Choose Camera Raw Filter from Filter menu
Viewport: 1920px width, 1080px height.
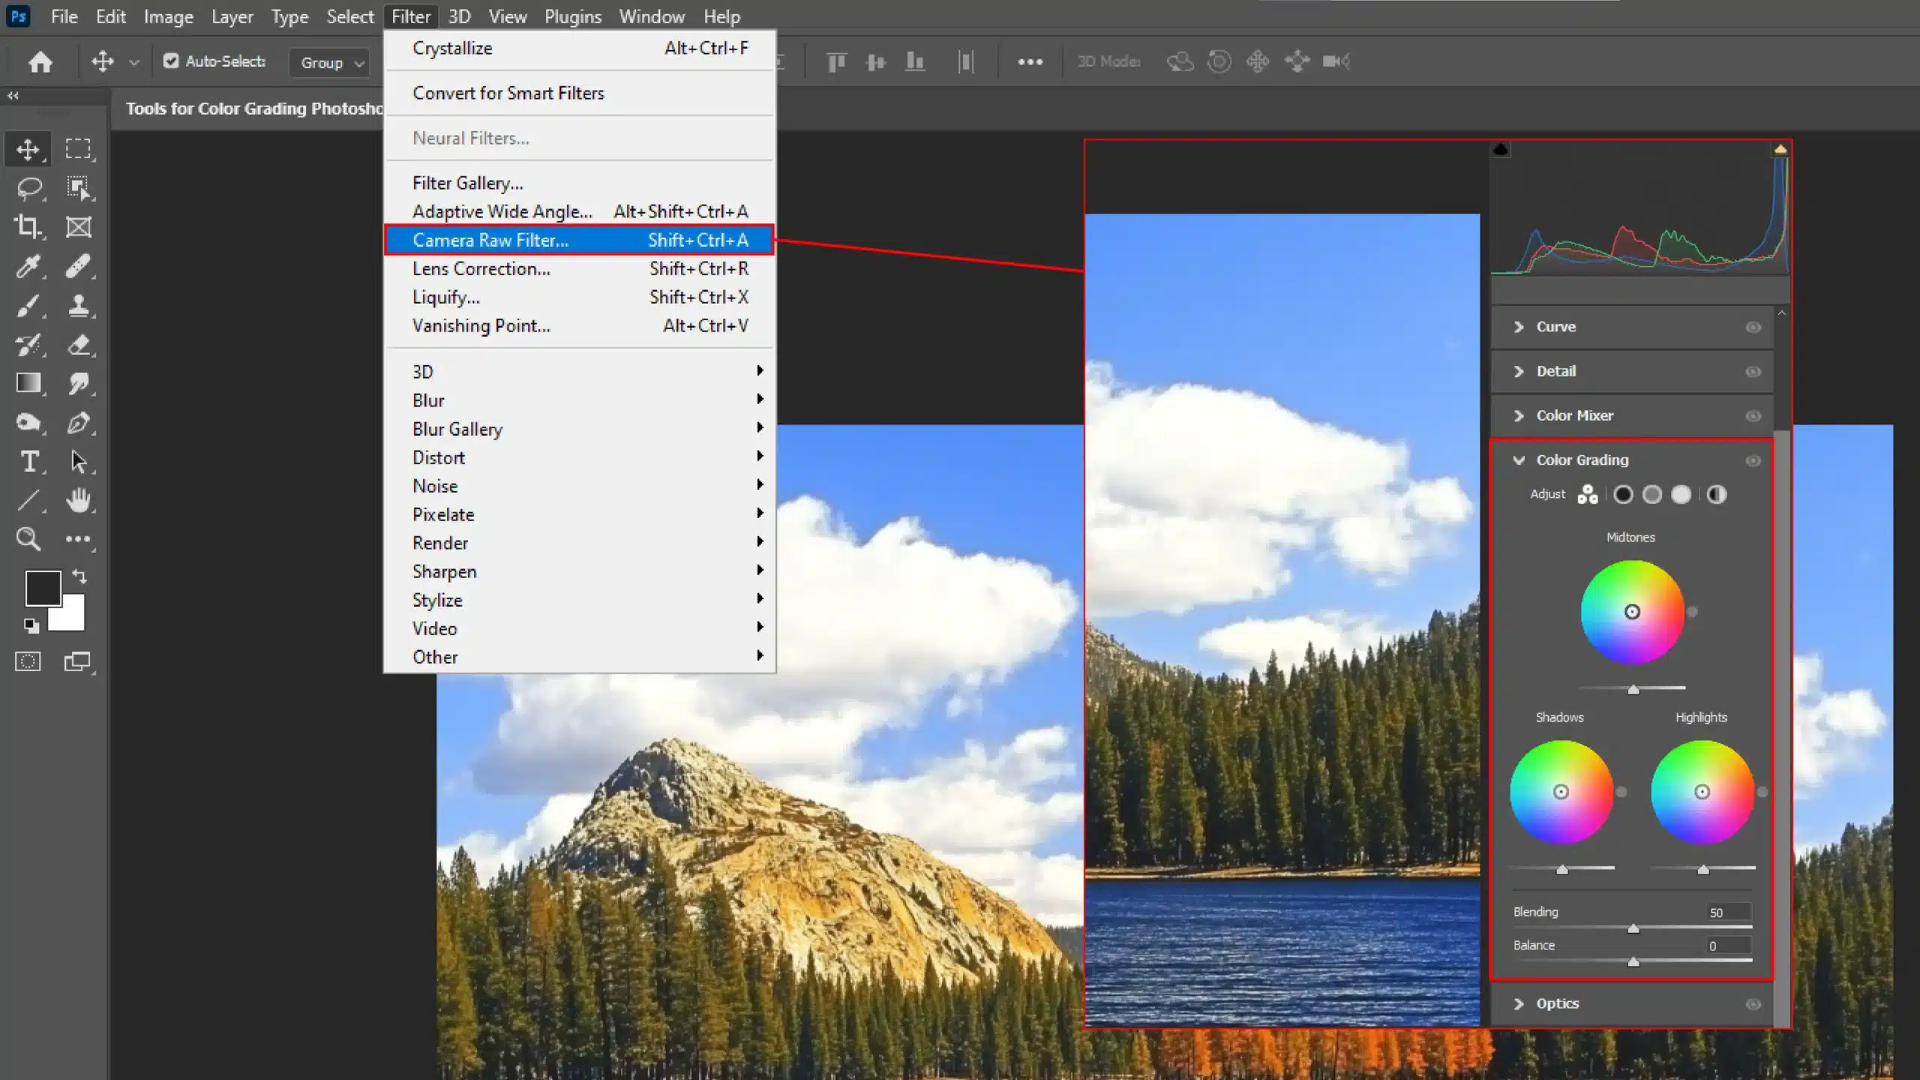pos(579,240)
